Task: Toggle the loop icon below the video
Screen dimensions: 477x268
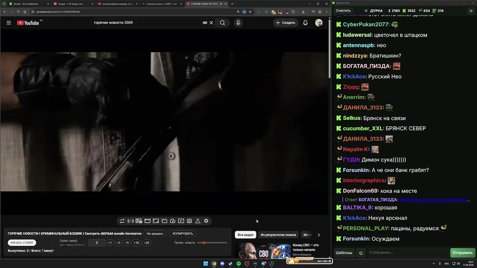Action: point(122,221)
